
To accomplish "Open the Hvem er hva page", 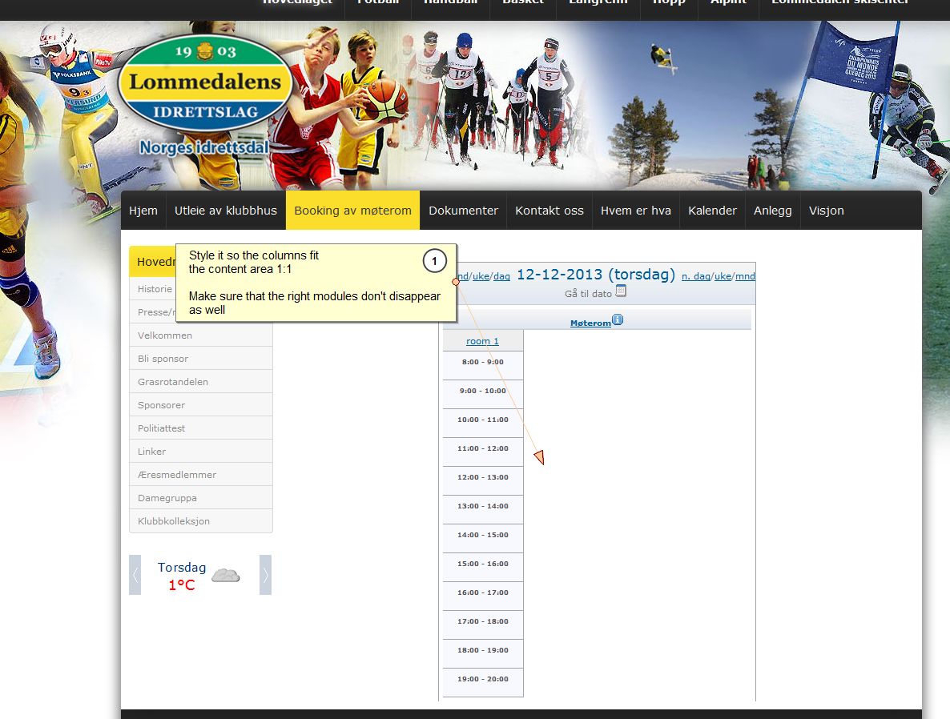I will coord(635,211).
